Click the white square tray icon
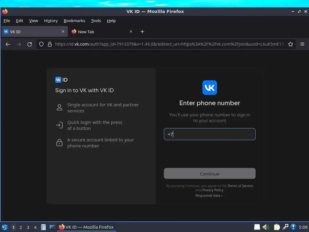Image resolution: width=309 pixels, height=232 pixels. point(257,227)
